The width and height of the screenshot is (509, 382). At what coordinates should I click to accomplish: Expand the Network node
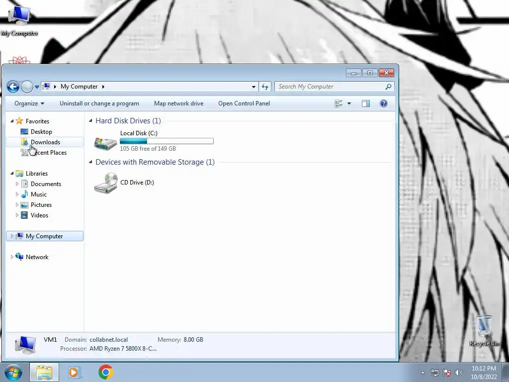(x=12, y=257)
